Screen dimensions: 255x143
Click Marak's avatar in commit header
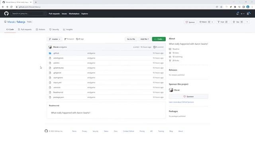(x=50, y=47)
